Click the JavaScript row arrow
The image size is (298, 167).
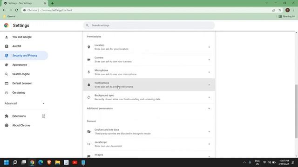tap(209, 144)
